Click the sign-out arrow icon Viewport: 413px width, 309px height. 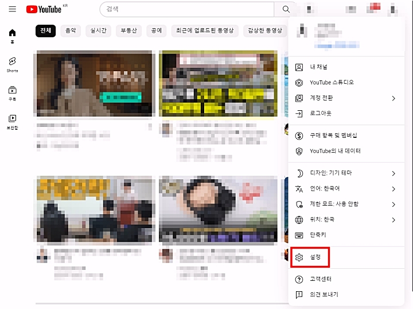(x=299, y=114)
